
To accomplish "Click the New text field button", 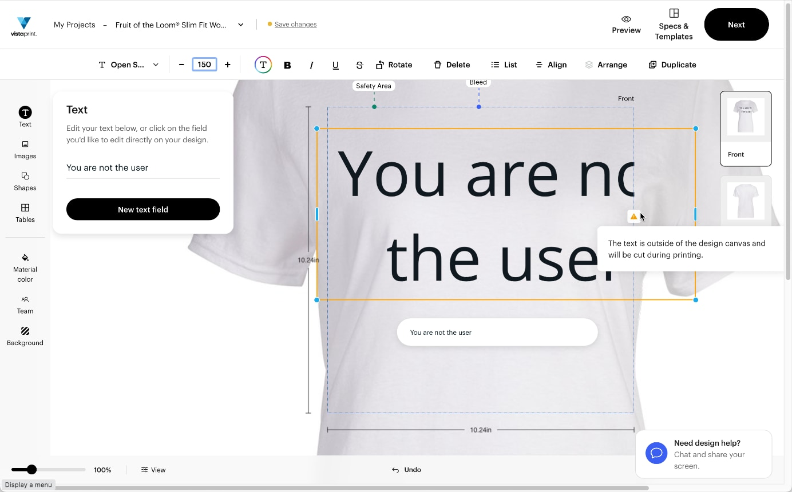I will [x=143, y=209].
